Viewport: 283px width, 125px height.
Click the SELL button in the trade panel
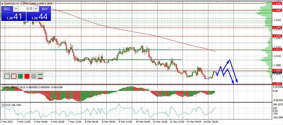tap(7, 9)
